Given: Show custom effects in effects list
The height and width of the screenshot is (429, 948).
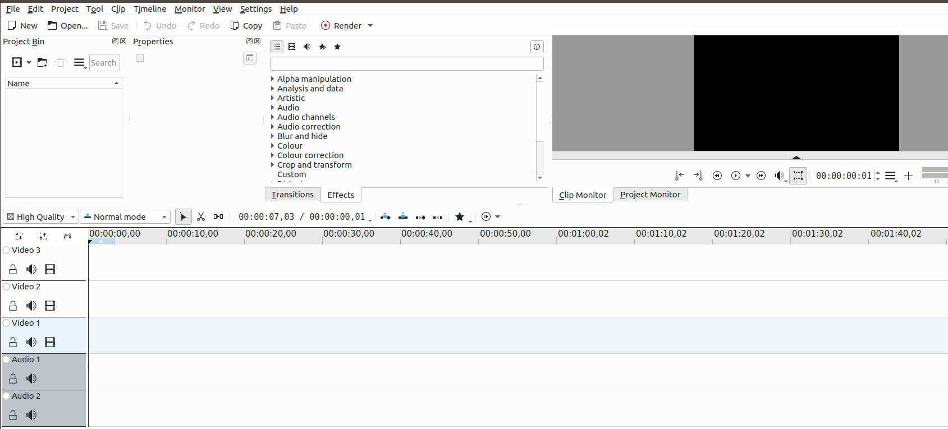Looking at the screenshot, I should 322,47.
